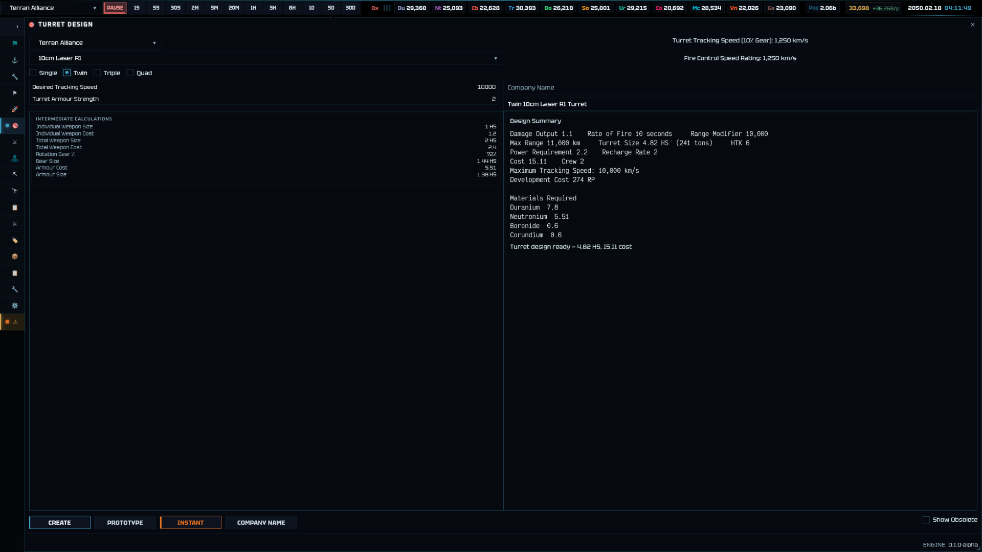Open the pickaxe mining sidebar icon
This screenshot has width=982, height=552.
(15, 174)
